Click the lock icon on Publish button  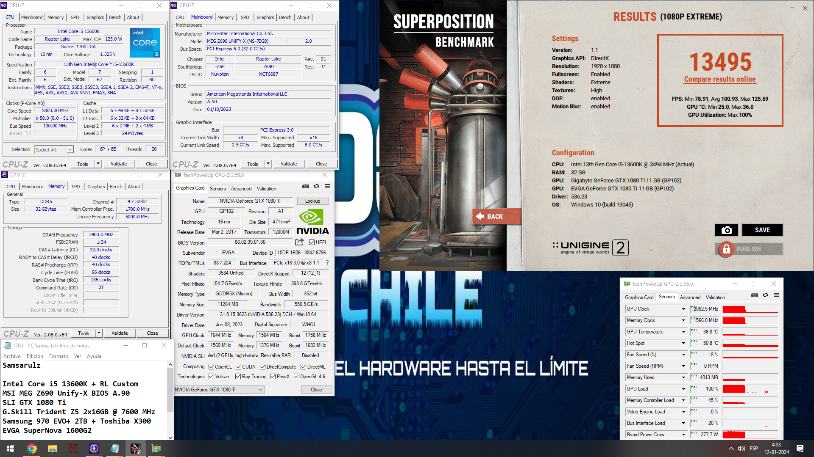(x=726, y=249)
